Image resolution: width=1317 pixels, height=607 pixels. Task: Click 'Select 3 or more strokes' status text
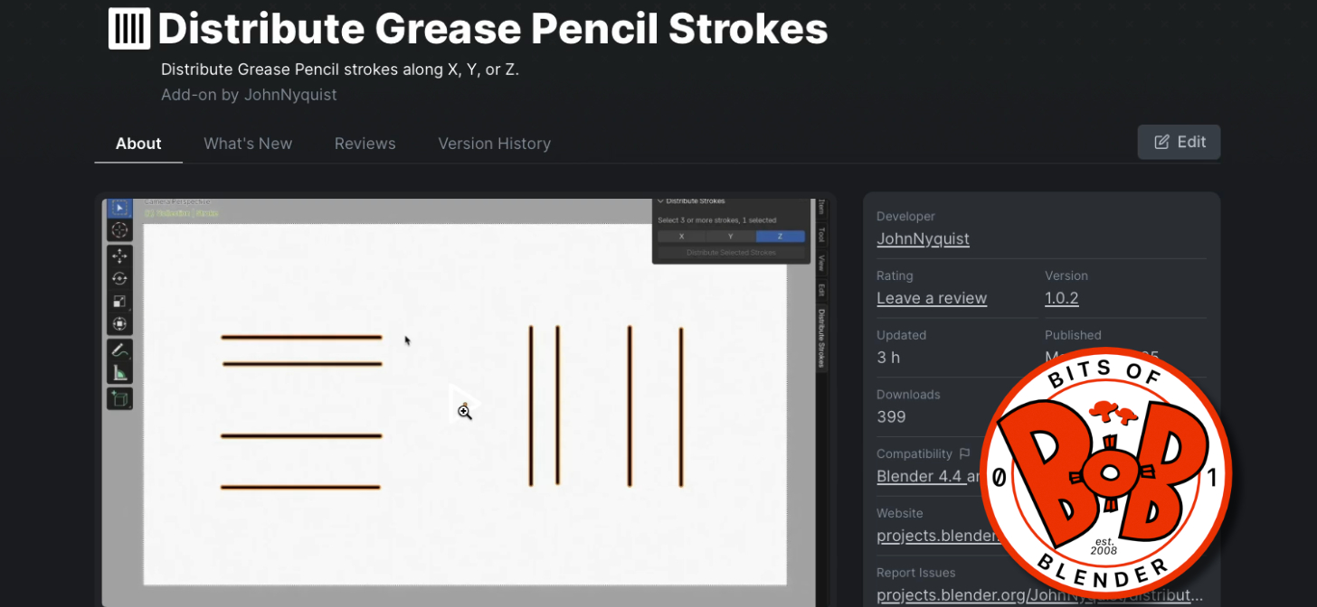click(x=717, y=220)
